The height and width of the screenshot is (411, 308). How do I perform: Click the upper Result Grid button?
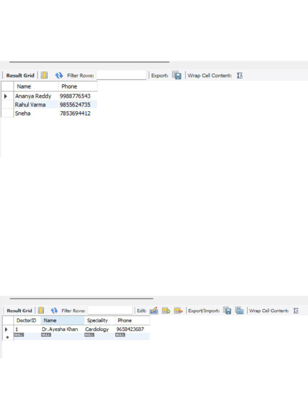20,75
